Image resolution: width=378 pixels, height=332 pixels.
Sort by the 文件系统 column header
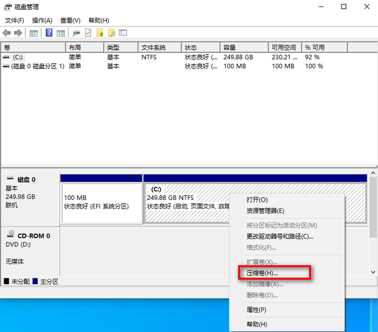pos(159,47)
